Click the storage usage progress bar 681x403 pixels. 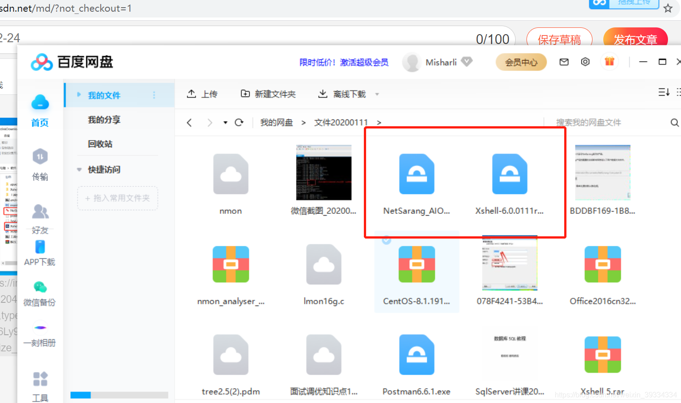119,395
